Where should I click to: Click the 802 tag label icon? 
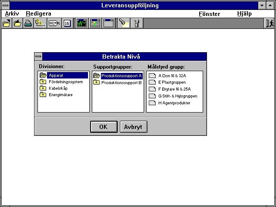click(x=54, y=23)
